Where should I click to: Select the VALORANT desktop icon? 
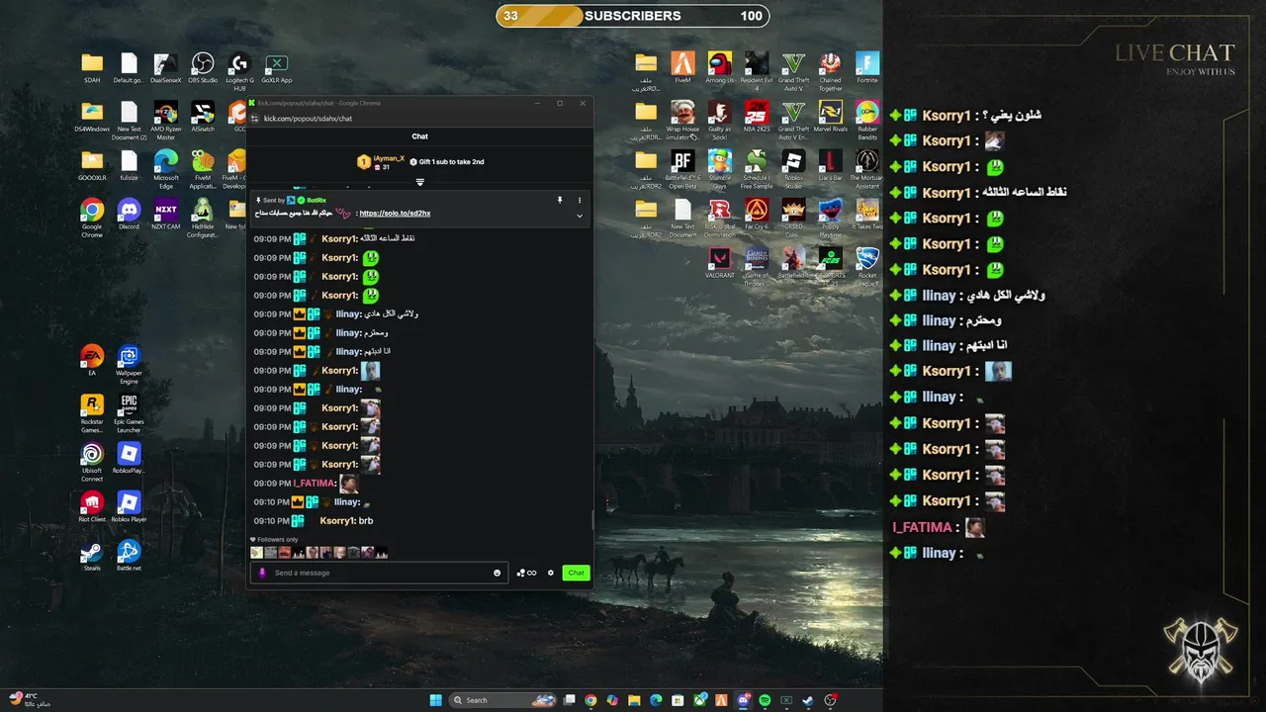coord(720,263)
